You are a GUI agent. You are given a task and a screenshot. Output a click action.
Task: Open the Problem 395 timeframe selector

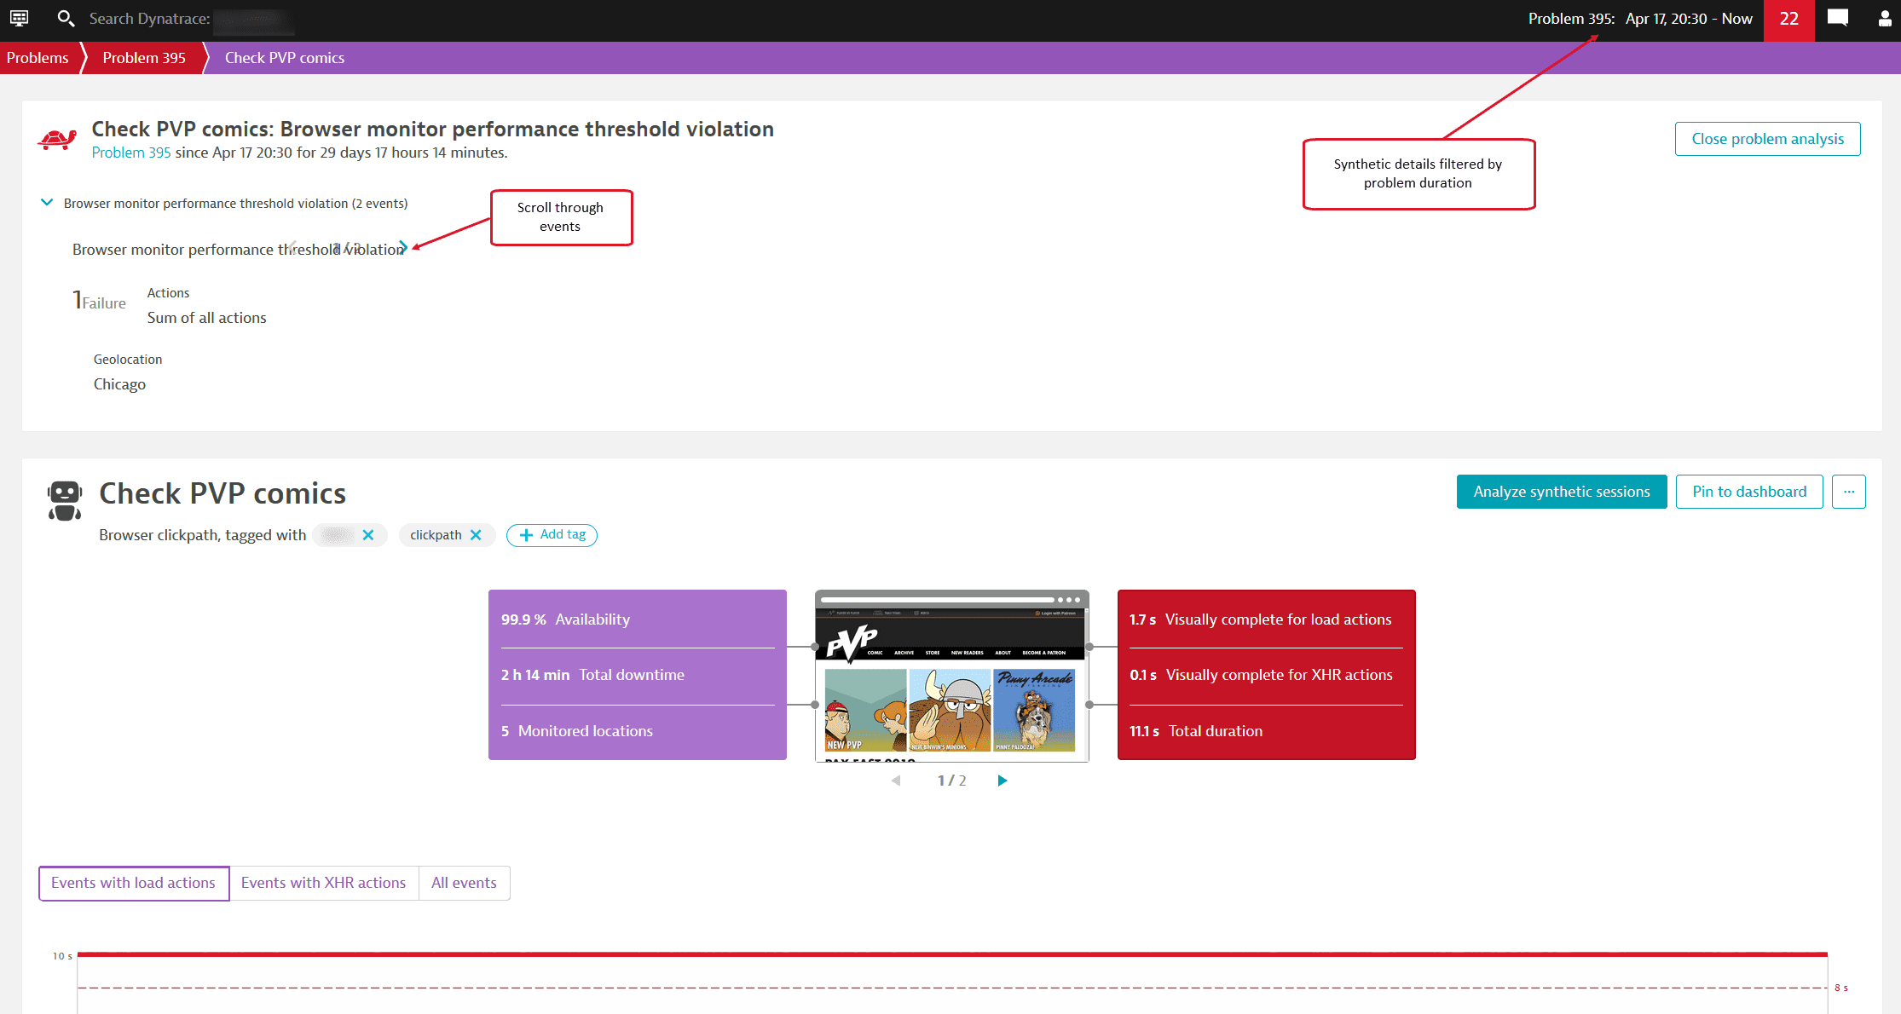tap(1640, 19)
